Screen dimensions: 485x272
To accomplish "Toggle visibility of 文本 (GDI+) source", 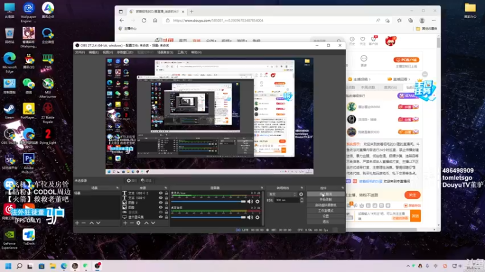I will pos(161,198).
